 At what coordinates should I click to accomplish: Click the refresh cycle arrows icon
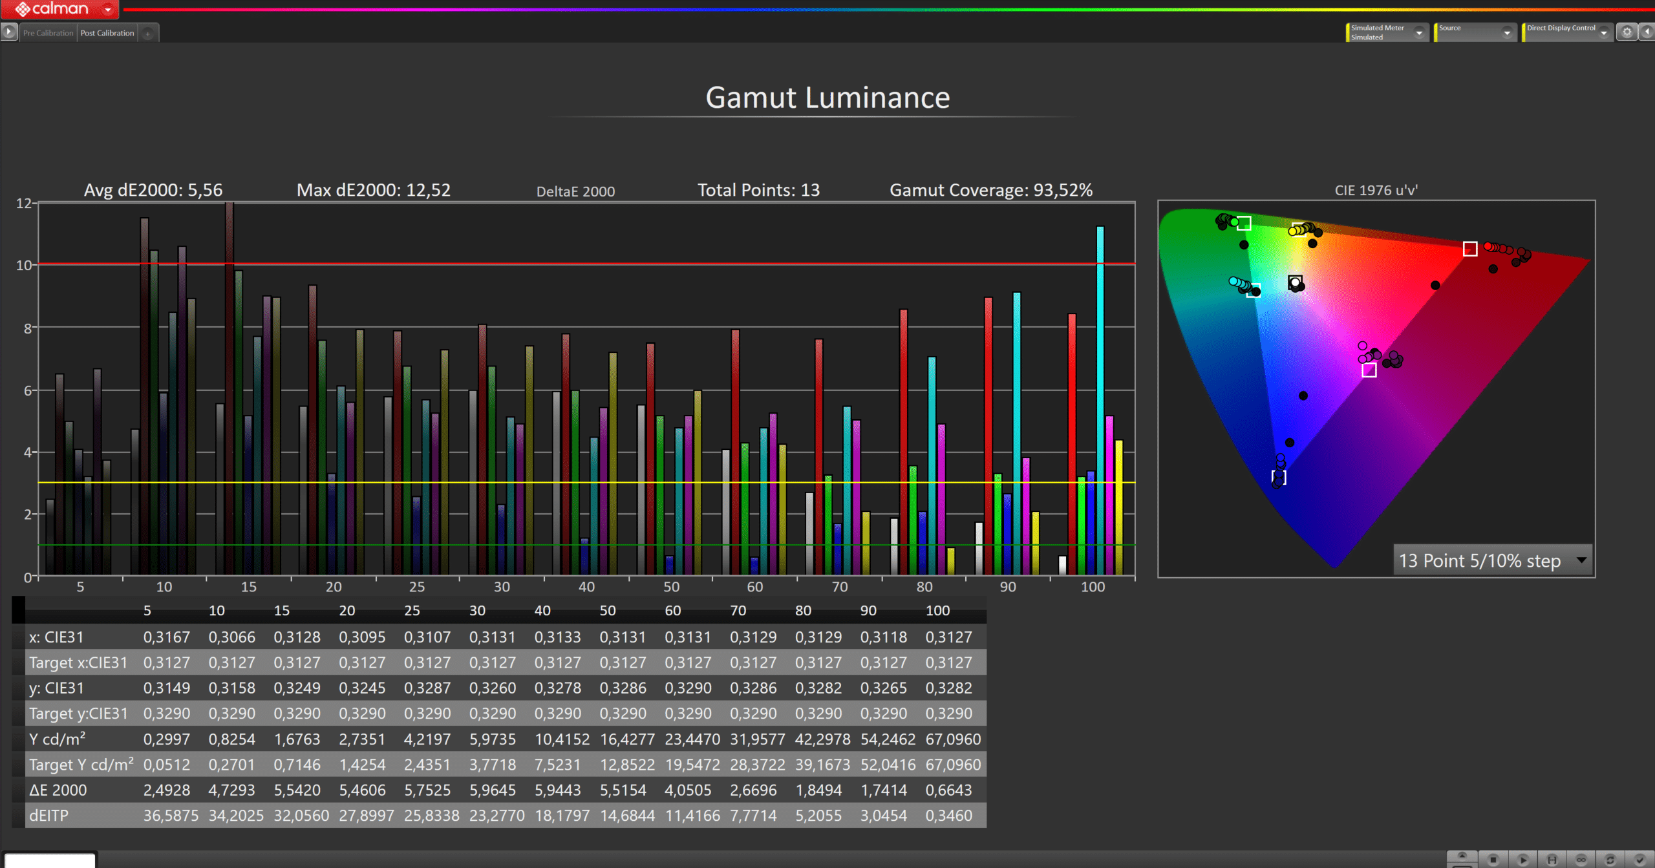(1610, 860)
